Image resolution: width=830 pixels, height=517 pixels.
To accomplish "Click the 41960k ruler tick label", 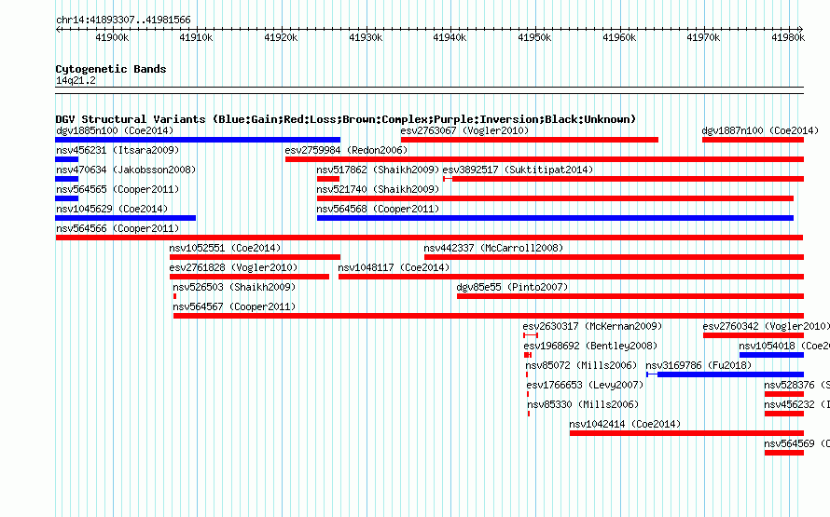I will [x=619, y=37].
